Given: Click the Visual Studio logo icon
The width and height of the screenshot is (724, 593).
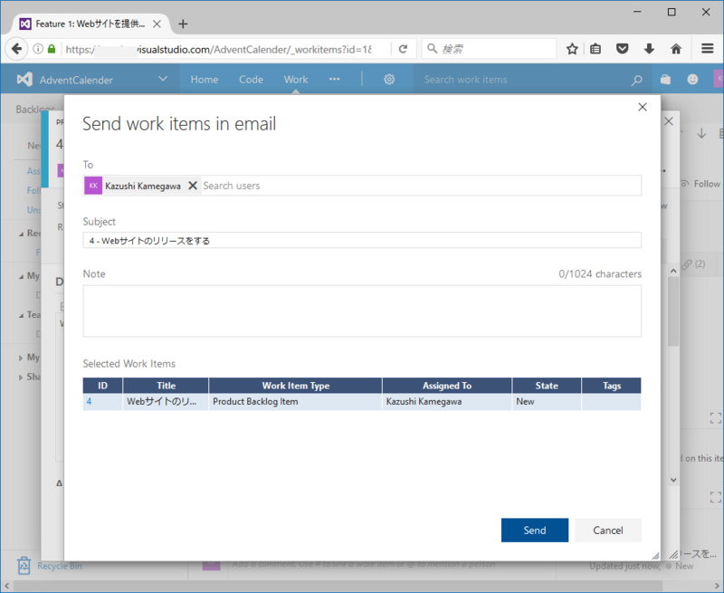Looking at the screenshot, I should [x=24, y=80].
